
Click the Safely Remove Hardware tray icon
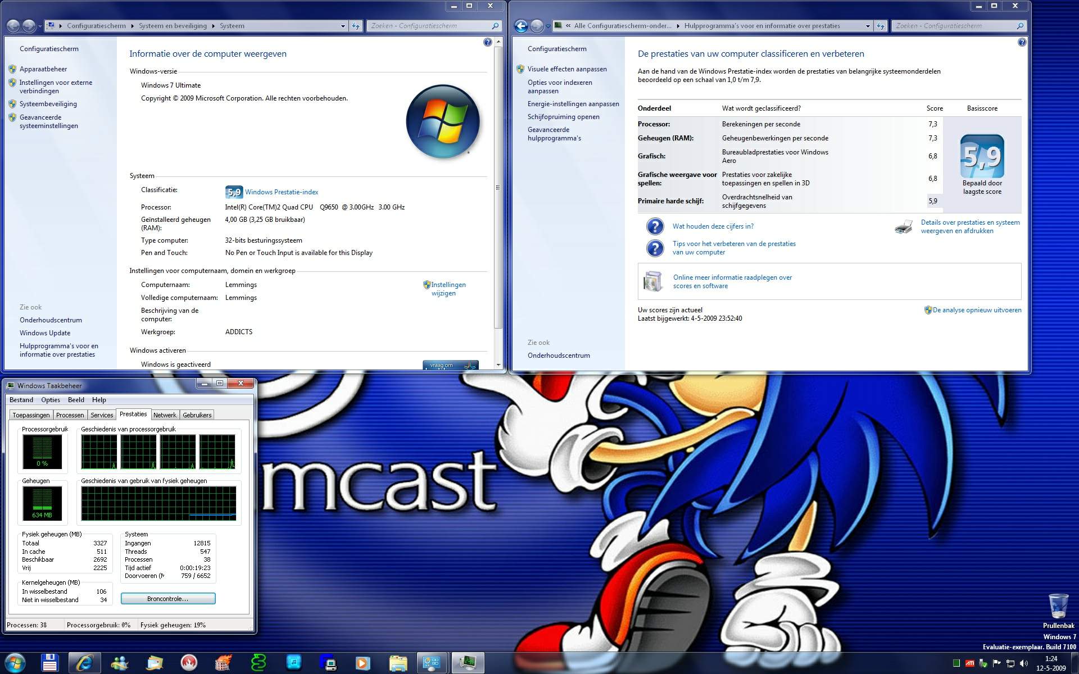[983, 663]
